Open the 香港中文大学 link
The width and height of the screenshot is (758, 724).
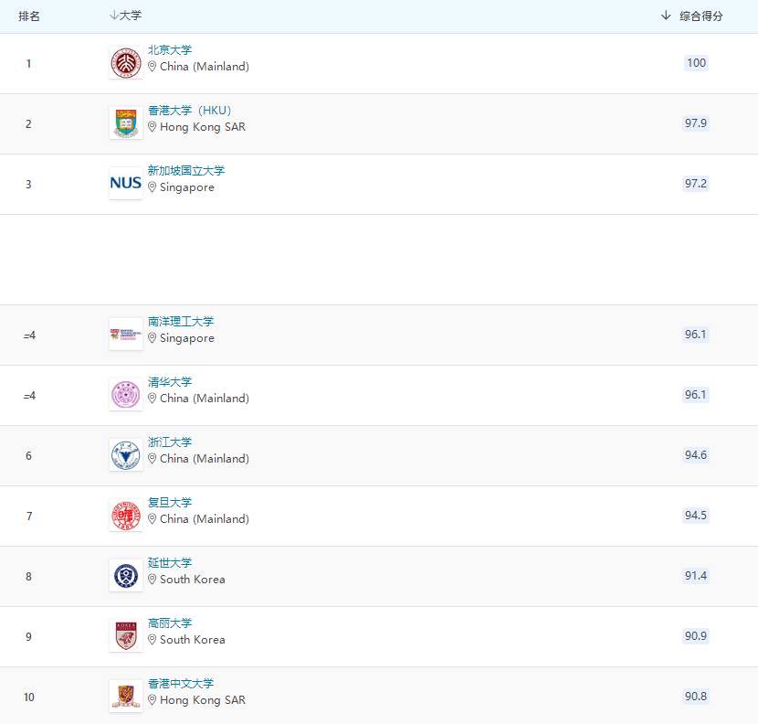pyautogui.click(x=181, y=684)
